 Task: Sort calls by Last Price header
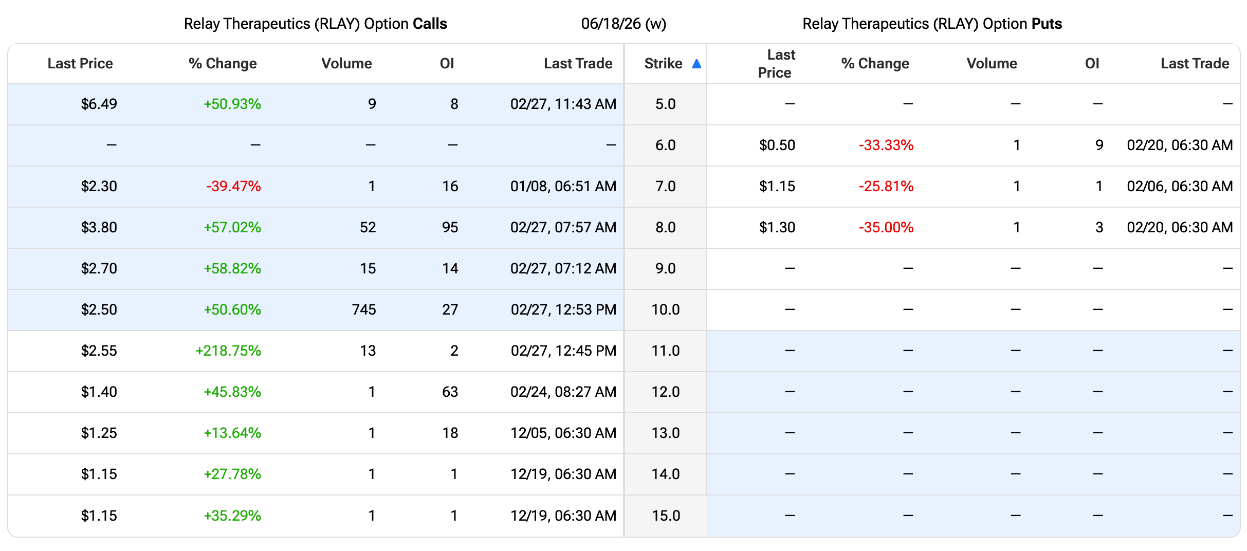click(80, 64)
